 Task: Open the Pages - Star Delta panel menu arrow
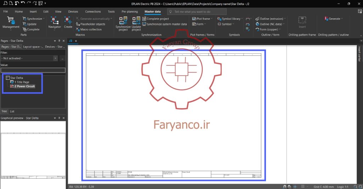55,41
